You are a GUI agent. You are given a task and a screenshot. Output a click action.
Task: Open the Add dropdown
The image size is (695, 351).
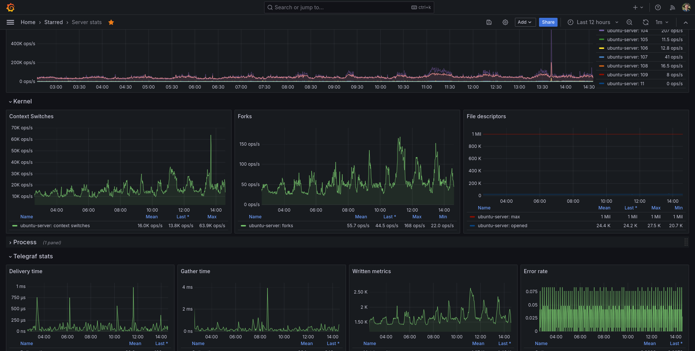click(525, 22)
